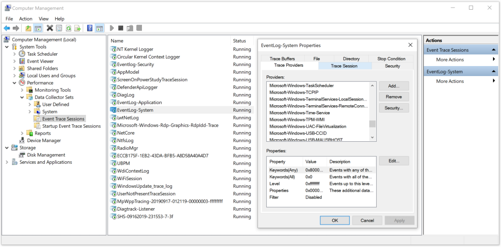Click the Disk Management icon in tree

click(x=22, y=155)
